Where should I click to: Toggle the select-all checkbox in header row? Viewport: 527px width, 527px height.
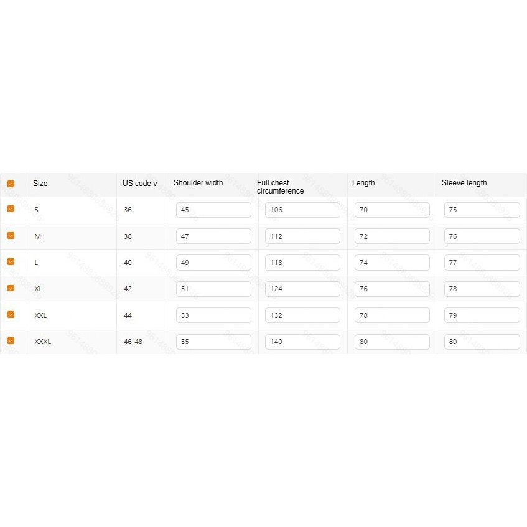point(11,184)
